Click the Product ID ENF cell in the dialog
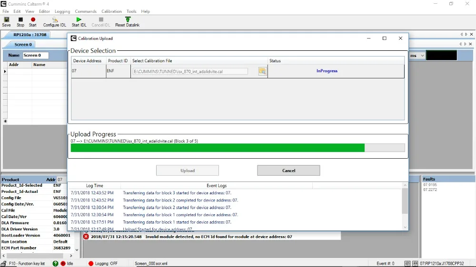The image size is (476, 267). click(119, 71)
